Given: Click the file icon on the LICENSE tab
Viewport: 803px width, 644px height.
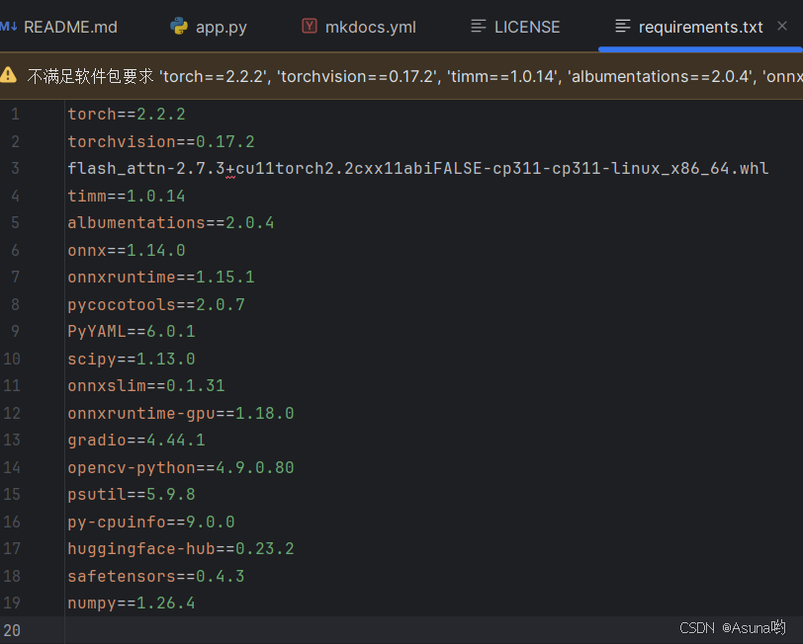Looking at the screenshot, I should click(x=476, y=27).
